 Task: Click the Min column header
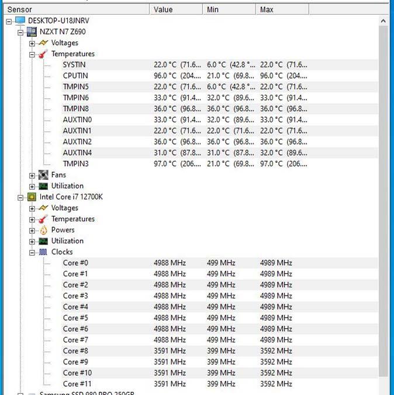(229, 9)
